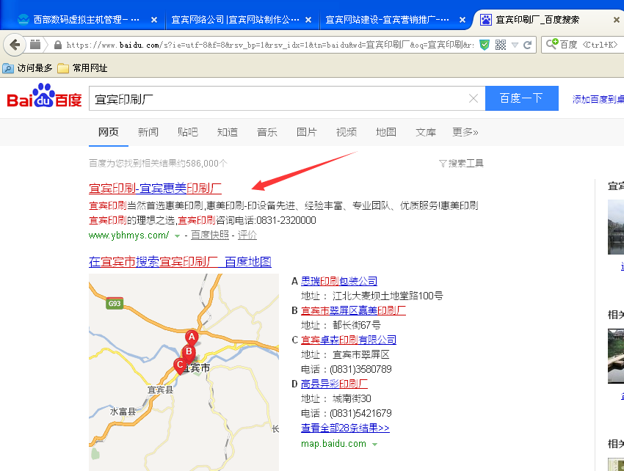Select the 宜宾印刷厂_百度搜索 tab
The height and width of the screenshot is (471, 624).
point(537,20)
